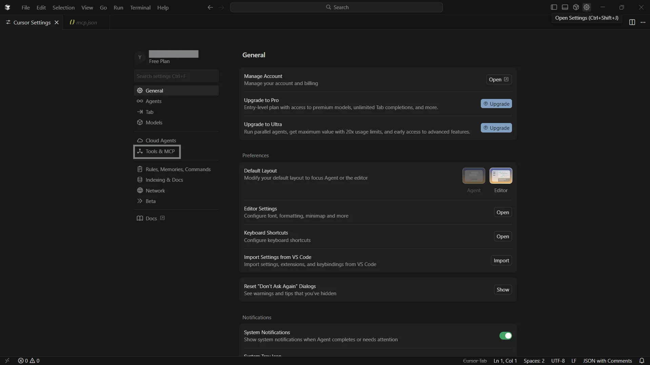The width and height of the screenshot is (650, 365).
Task: Open the Terminal menu
Action: [140, 7]
